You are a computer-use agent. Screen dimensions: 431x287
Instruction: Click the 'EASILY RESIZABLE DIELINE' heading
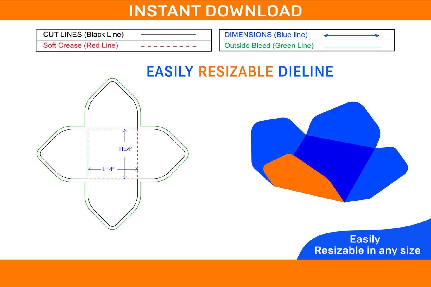point(240,72)
